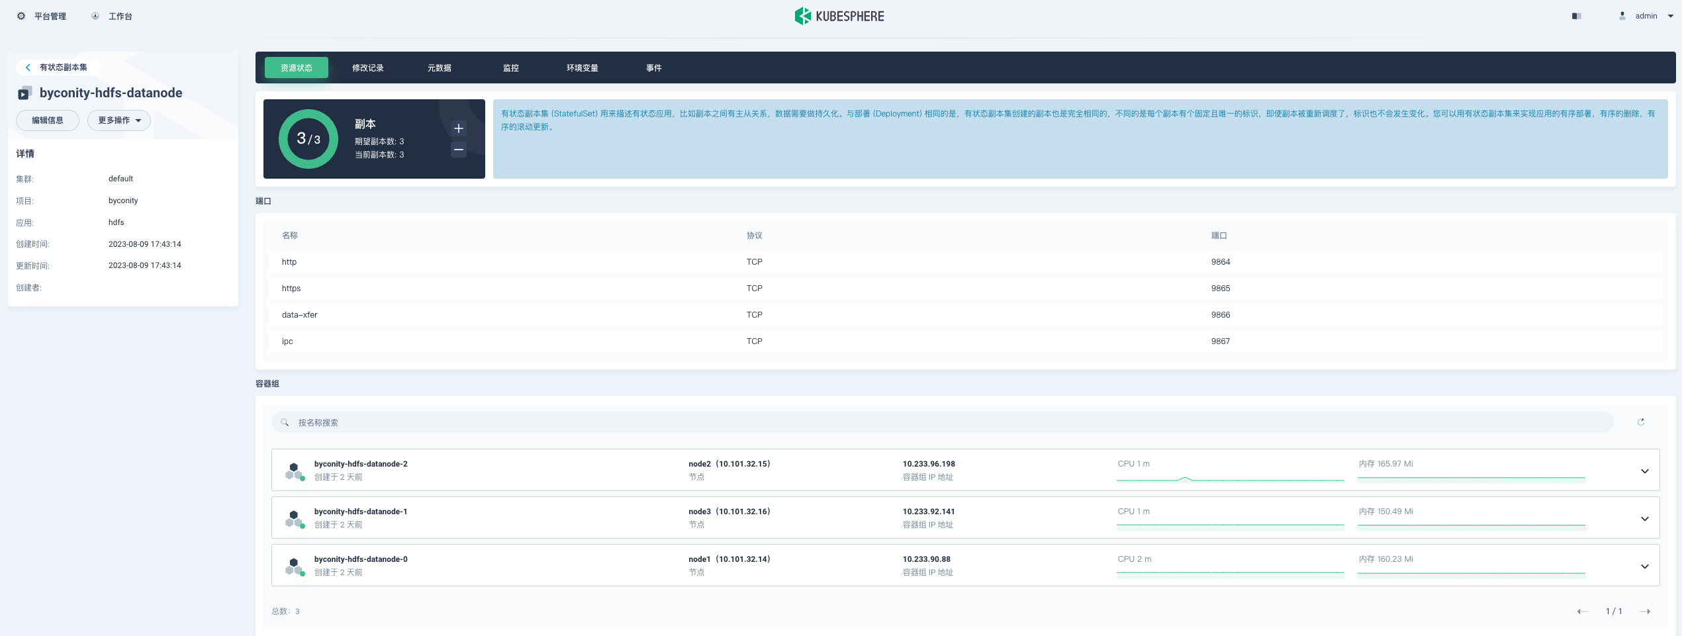Viewport: 1682px width, 636px height.
Task: Click the 工作台 icon in top bar
Action: [x=95, y=16]
